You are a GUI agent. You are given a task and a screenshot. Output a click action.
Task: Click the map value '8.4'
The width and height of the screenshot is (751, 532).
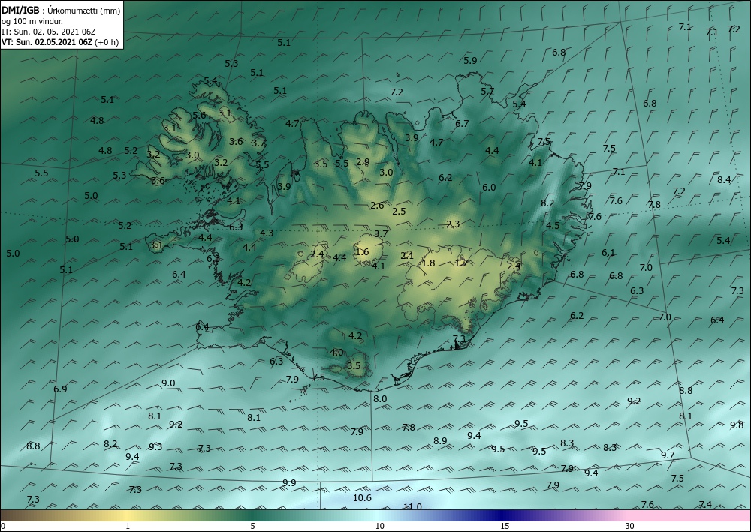pos(724,179)
